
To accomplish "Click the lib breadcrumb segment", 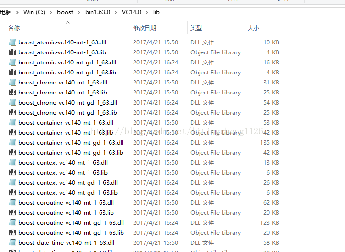I will [x=156, y=12].
